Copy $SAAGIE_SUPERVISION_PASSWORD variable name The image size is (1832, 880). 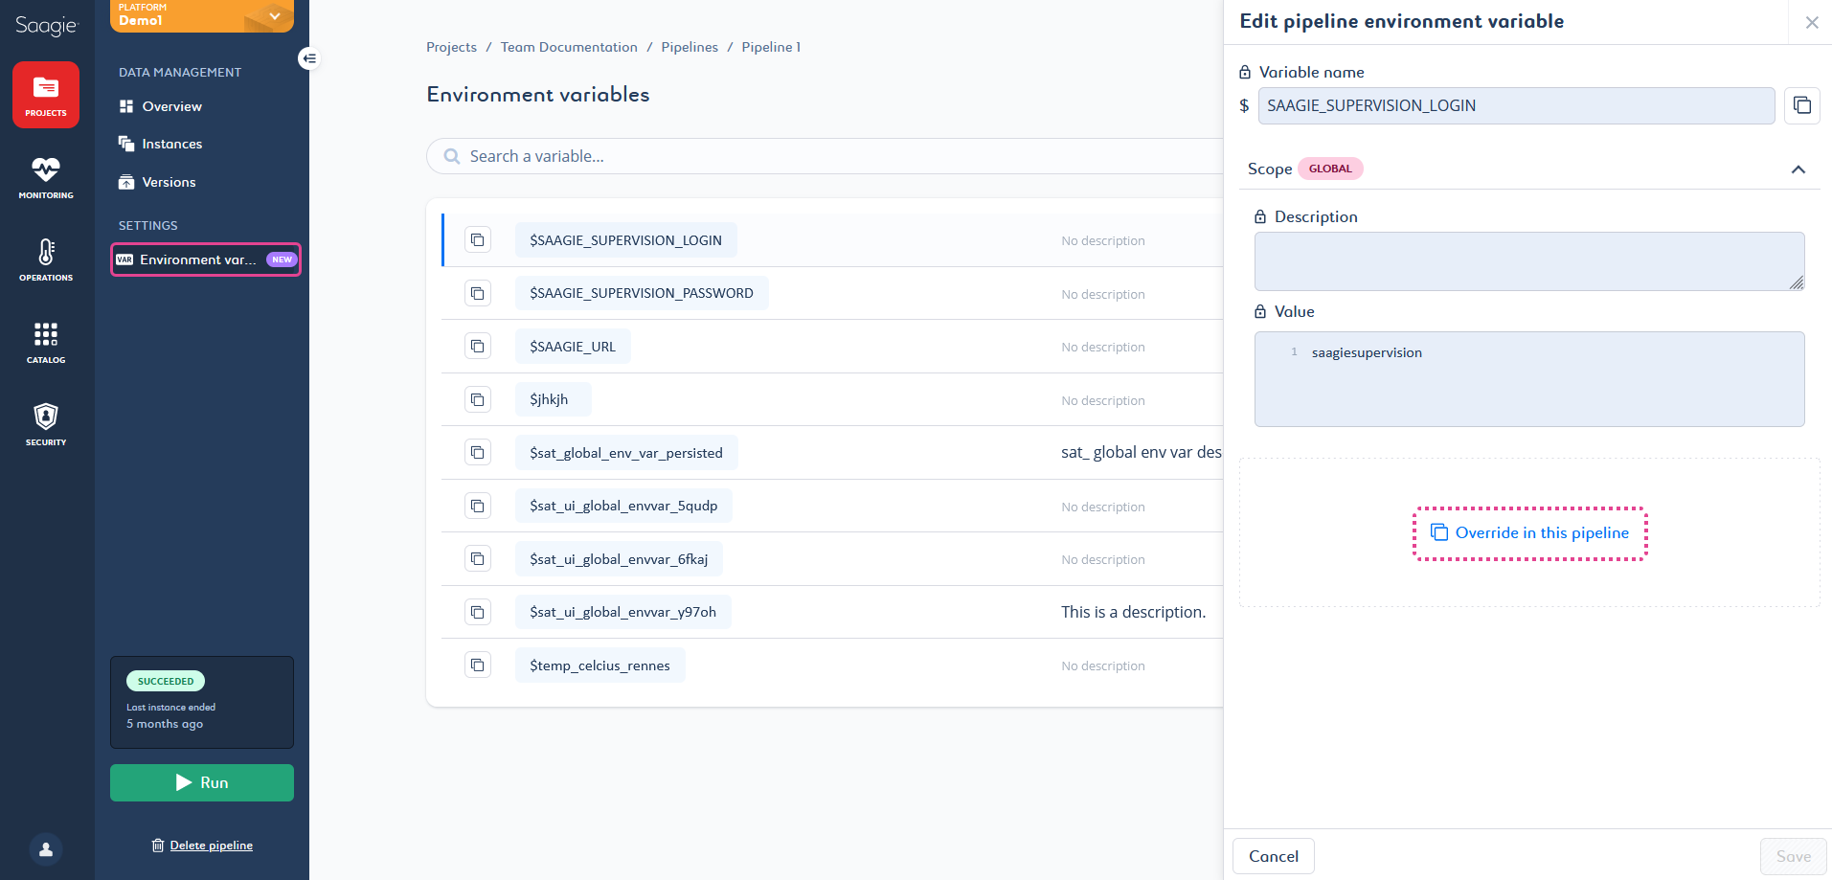[477, 293]
